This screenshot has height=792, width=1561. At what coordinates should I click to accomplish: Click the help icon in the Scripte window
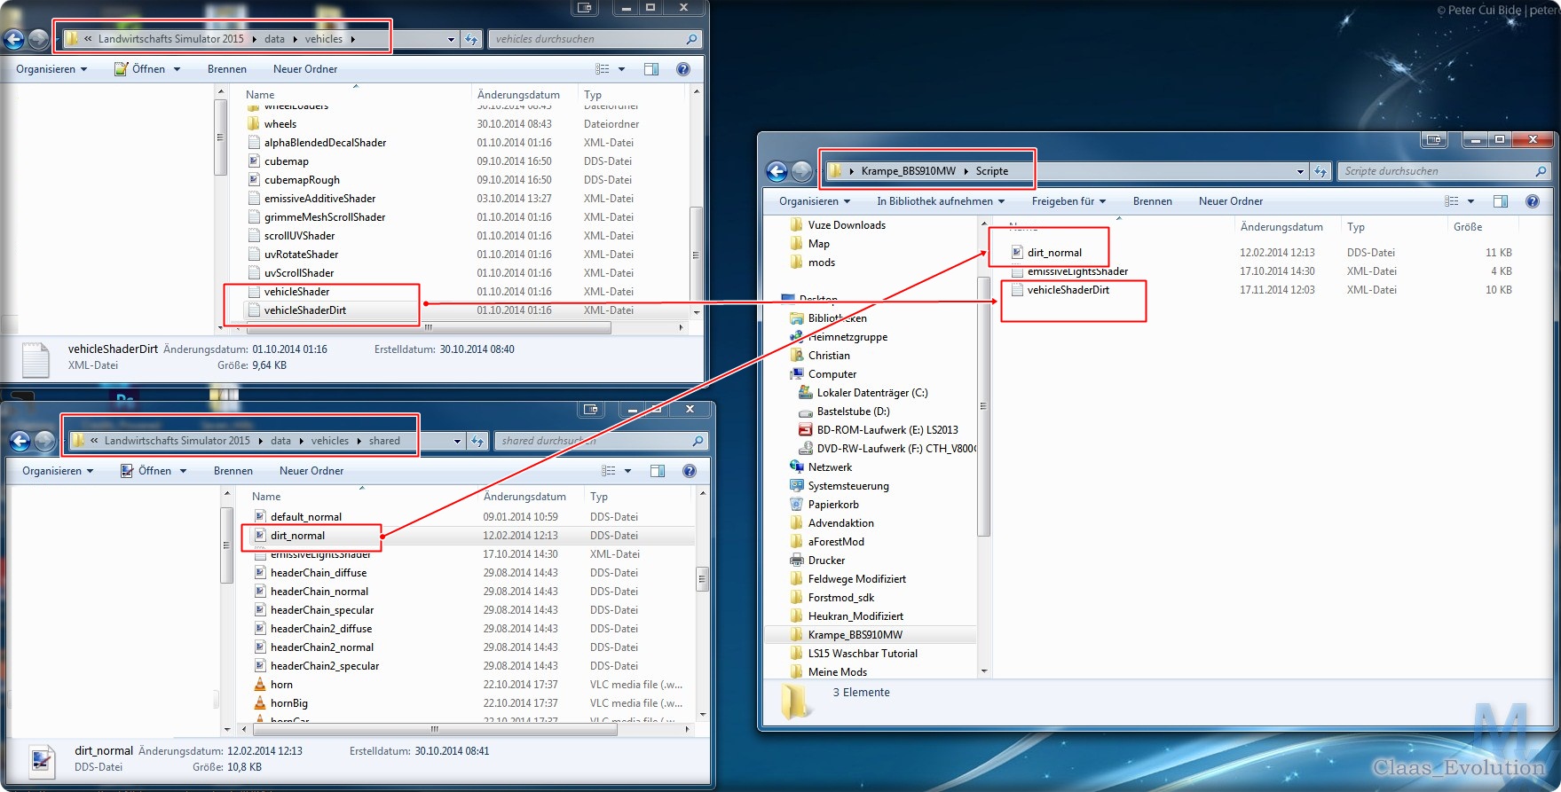click(1532, 201)
